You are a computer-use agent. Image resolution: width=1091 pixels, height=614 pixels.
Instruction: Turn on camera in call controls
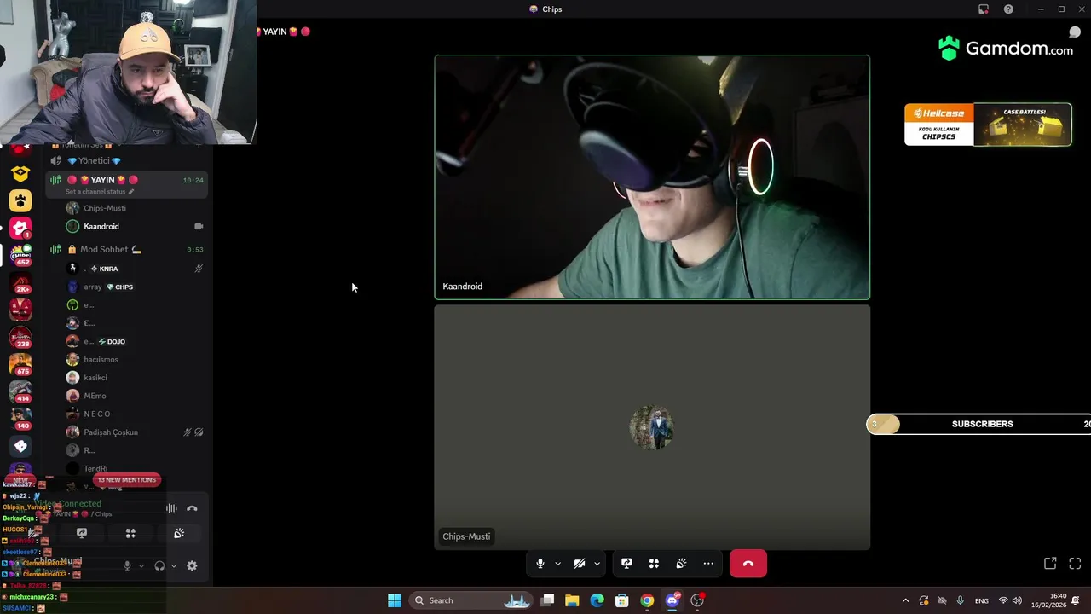(579, 564)
